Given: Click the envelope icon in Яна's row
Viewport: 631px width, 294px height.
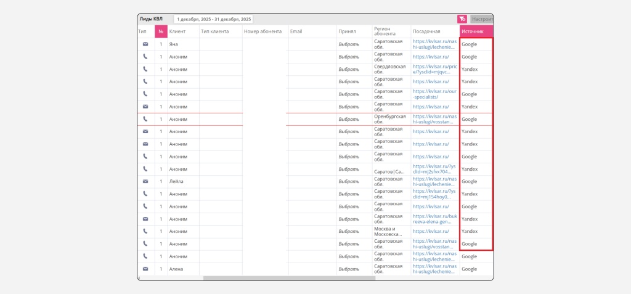Looking at the screenshot, I should click(x=145, y=44).
